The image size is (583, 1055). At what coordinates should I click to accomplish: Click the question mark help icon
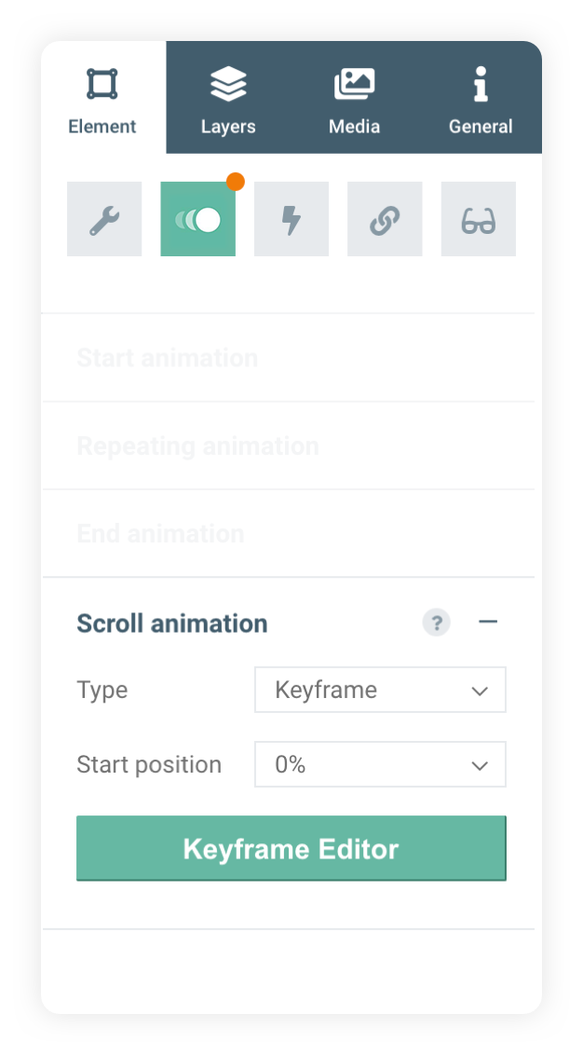point(436,623)
